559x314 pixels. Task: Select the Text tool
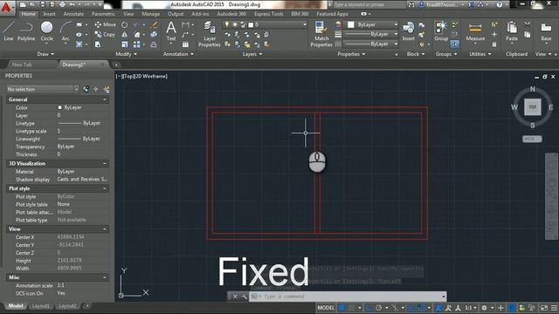click(x=171, y=31)
